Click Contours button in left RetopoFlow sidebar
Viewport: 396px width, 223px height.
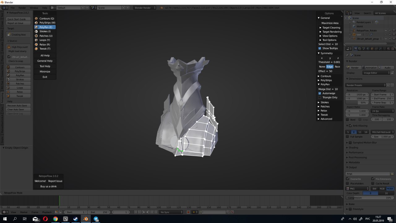click(x=18, y=67)
